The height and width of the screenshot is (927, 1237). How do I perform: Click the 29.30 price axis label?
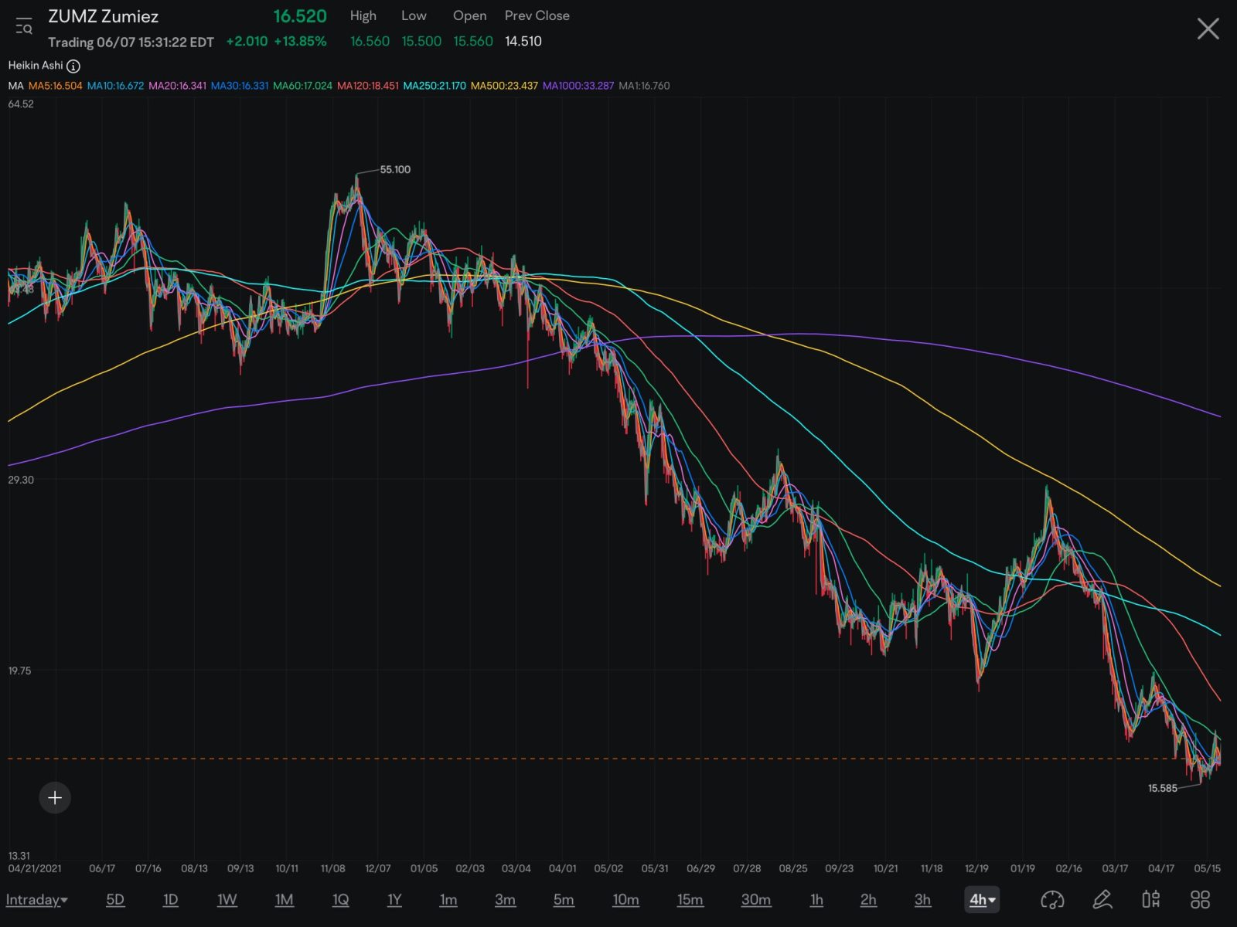[21, 480]
